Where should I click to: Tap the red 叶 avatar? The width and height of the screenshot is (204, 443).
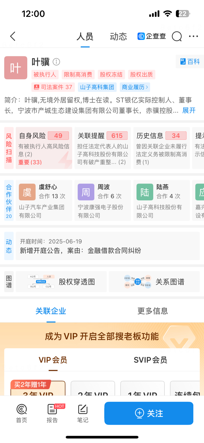(16, 68)
